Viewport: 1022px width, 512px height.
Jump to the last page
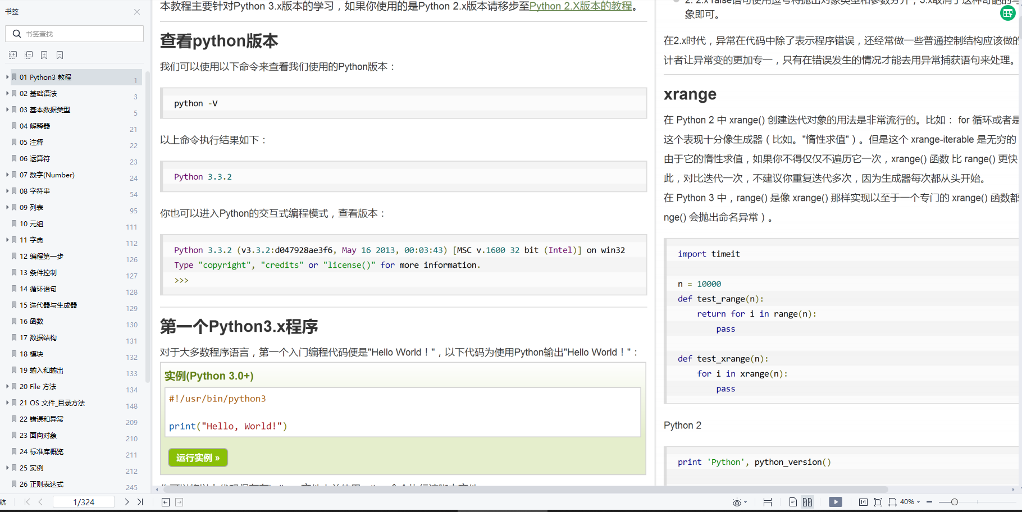(x=140, y=502)
